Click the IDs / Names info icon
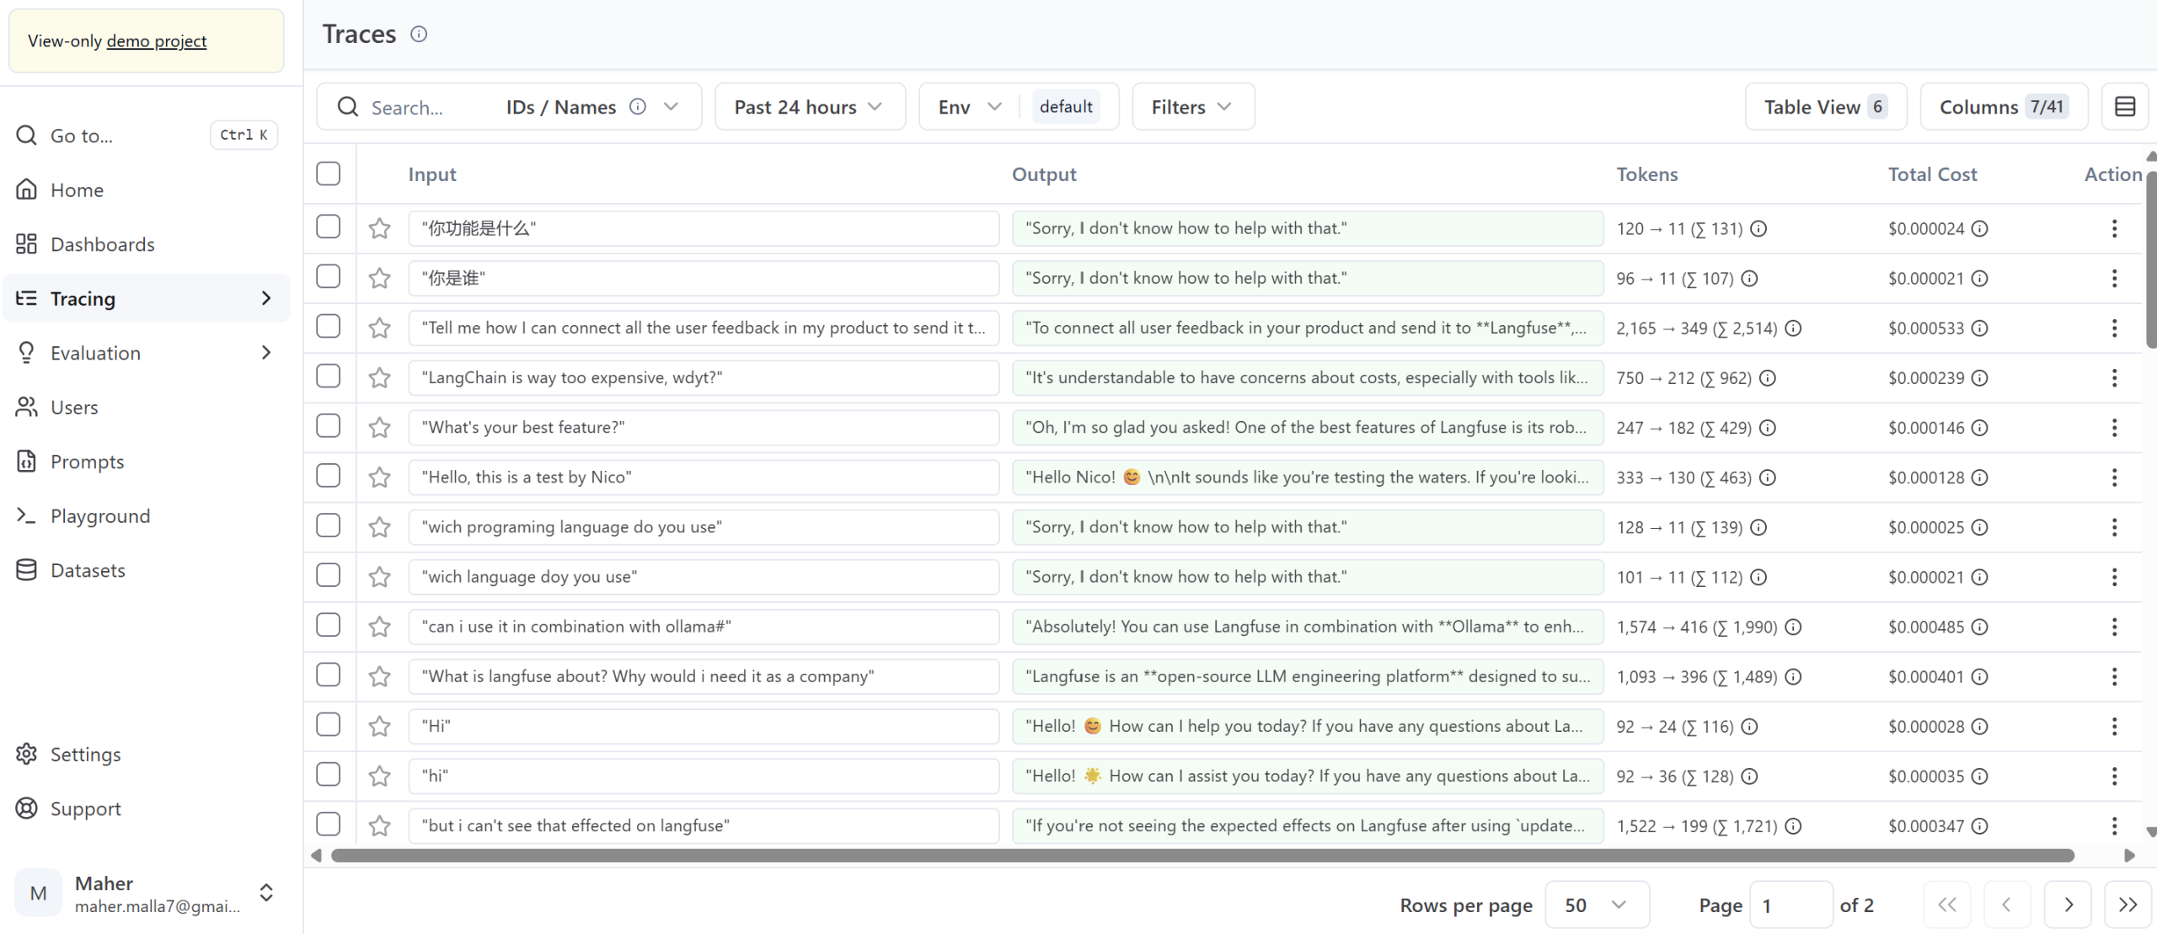The width and height of the screenshot is (2157, 934). coord(638,106)
